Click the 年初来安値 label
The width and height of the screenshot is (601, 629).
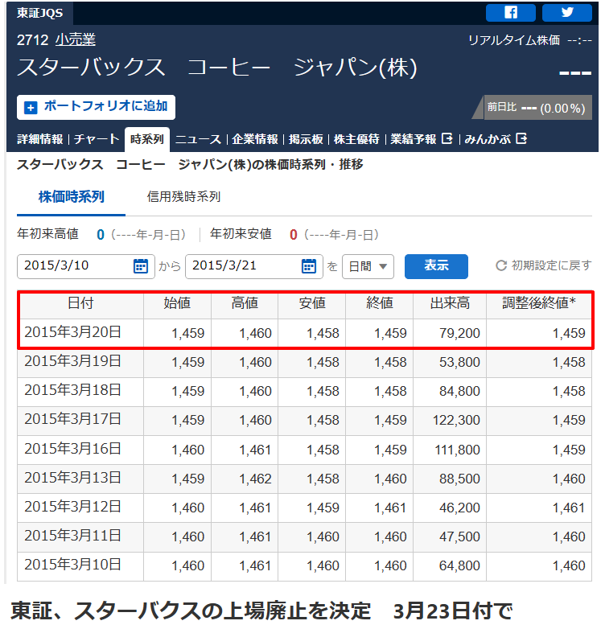coord(241,234)
